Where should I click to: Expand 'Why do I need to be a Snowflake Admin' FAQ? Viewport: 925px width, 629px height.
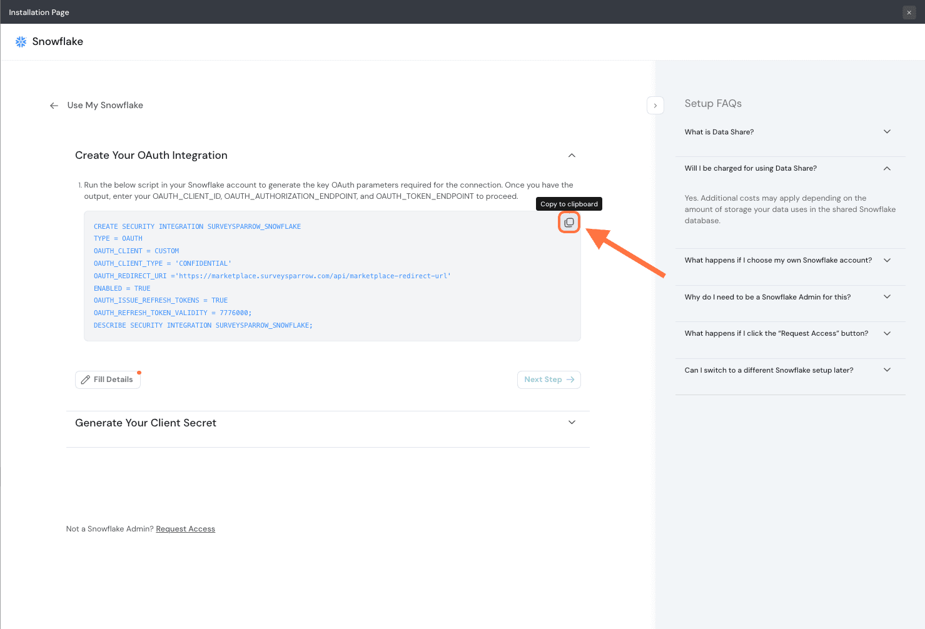(x=886, y=297)
